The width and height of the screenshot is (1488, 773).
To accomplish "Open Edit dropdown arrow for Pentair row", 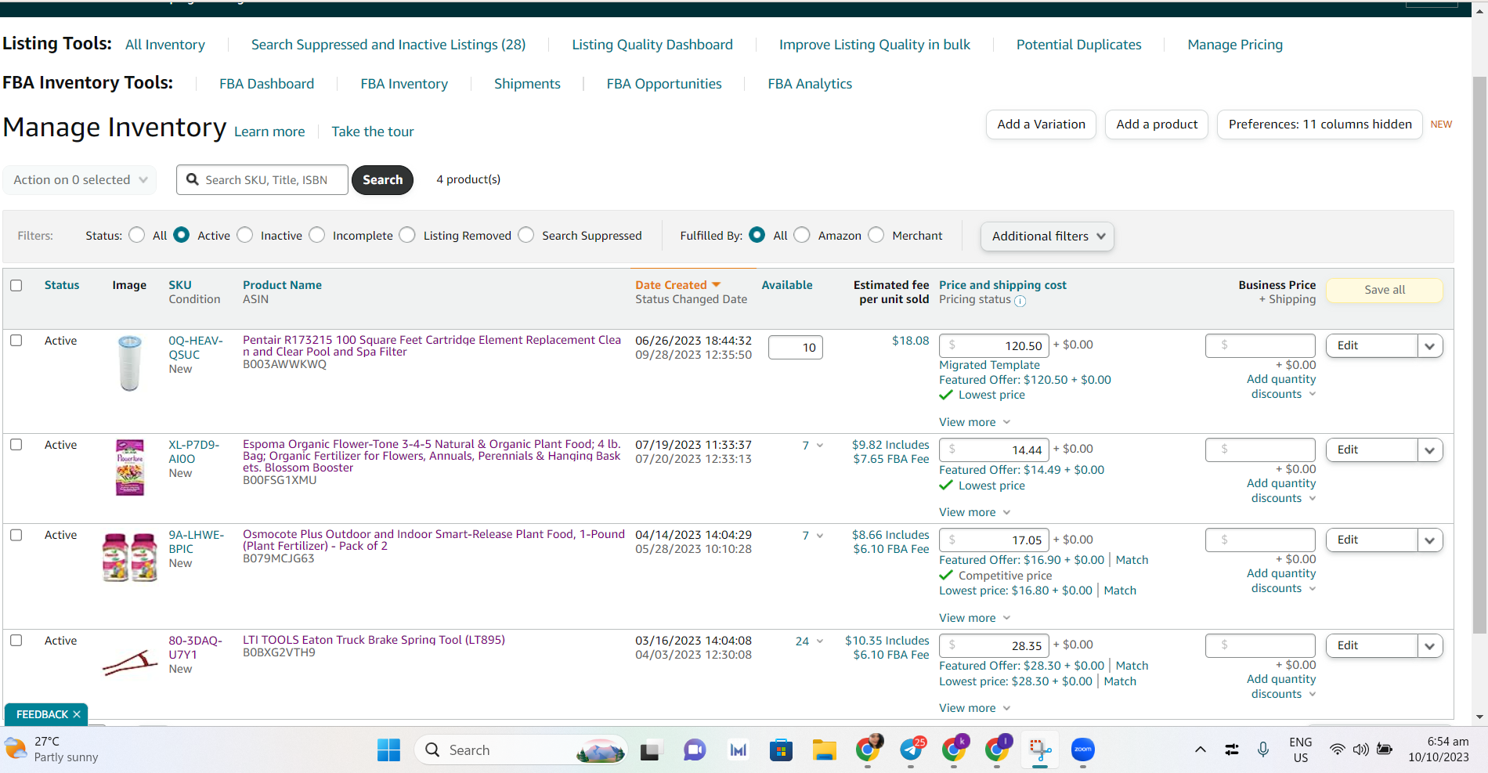I will [x=1430, y=346].
